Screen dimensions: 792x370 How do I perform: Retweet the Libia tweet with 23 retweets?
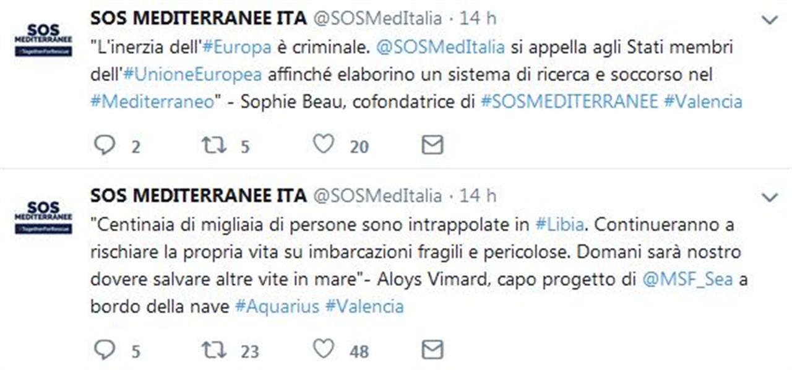point(213,350)
